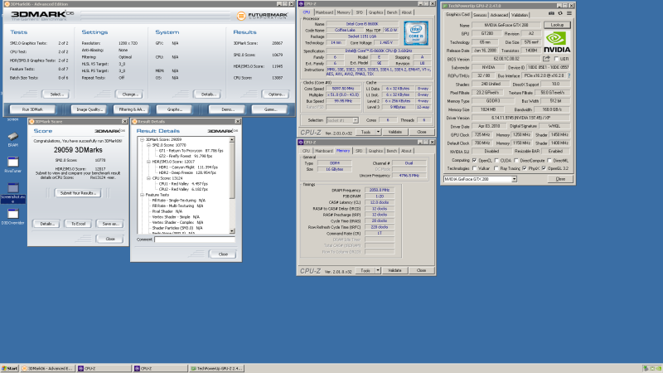This screenshot has width=663, height=373.
Task: Click the Filtering & AA button
Action: click(x=132, y=109)
